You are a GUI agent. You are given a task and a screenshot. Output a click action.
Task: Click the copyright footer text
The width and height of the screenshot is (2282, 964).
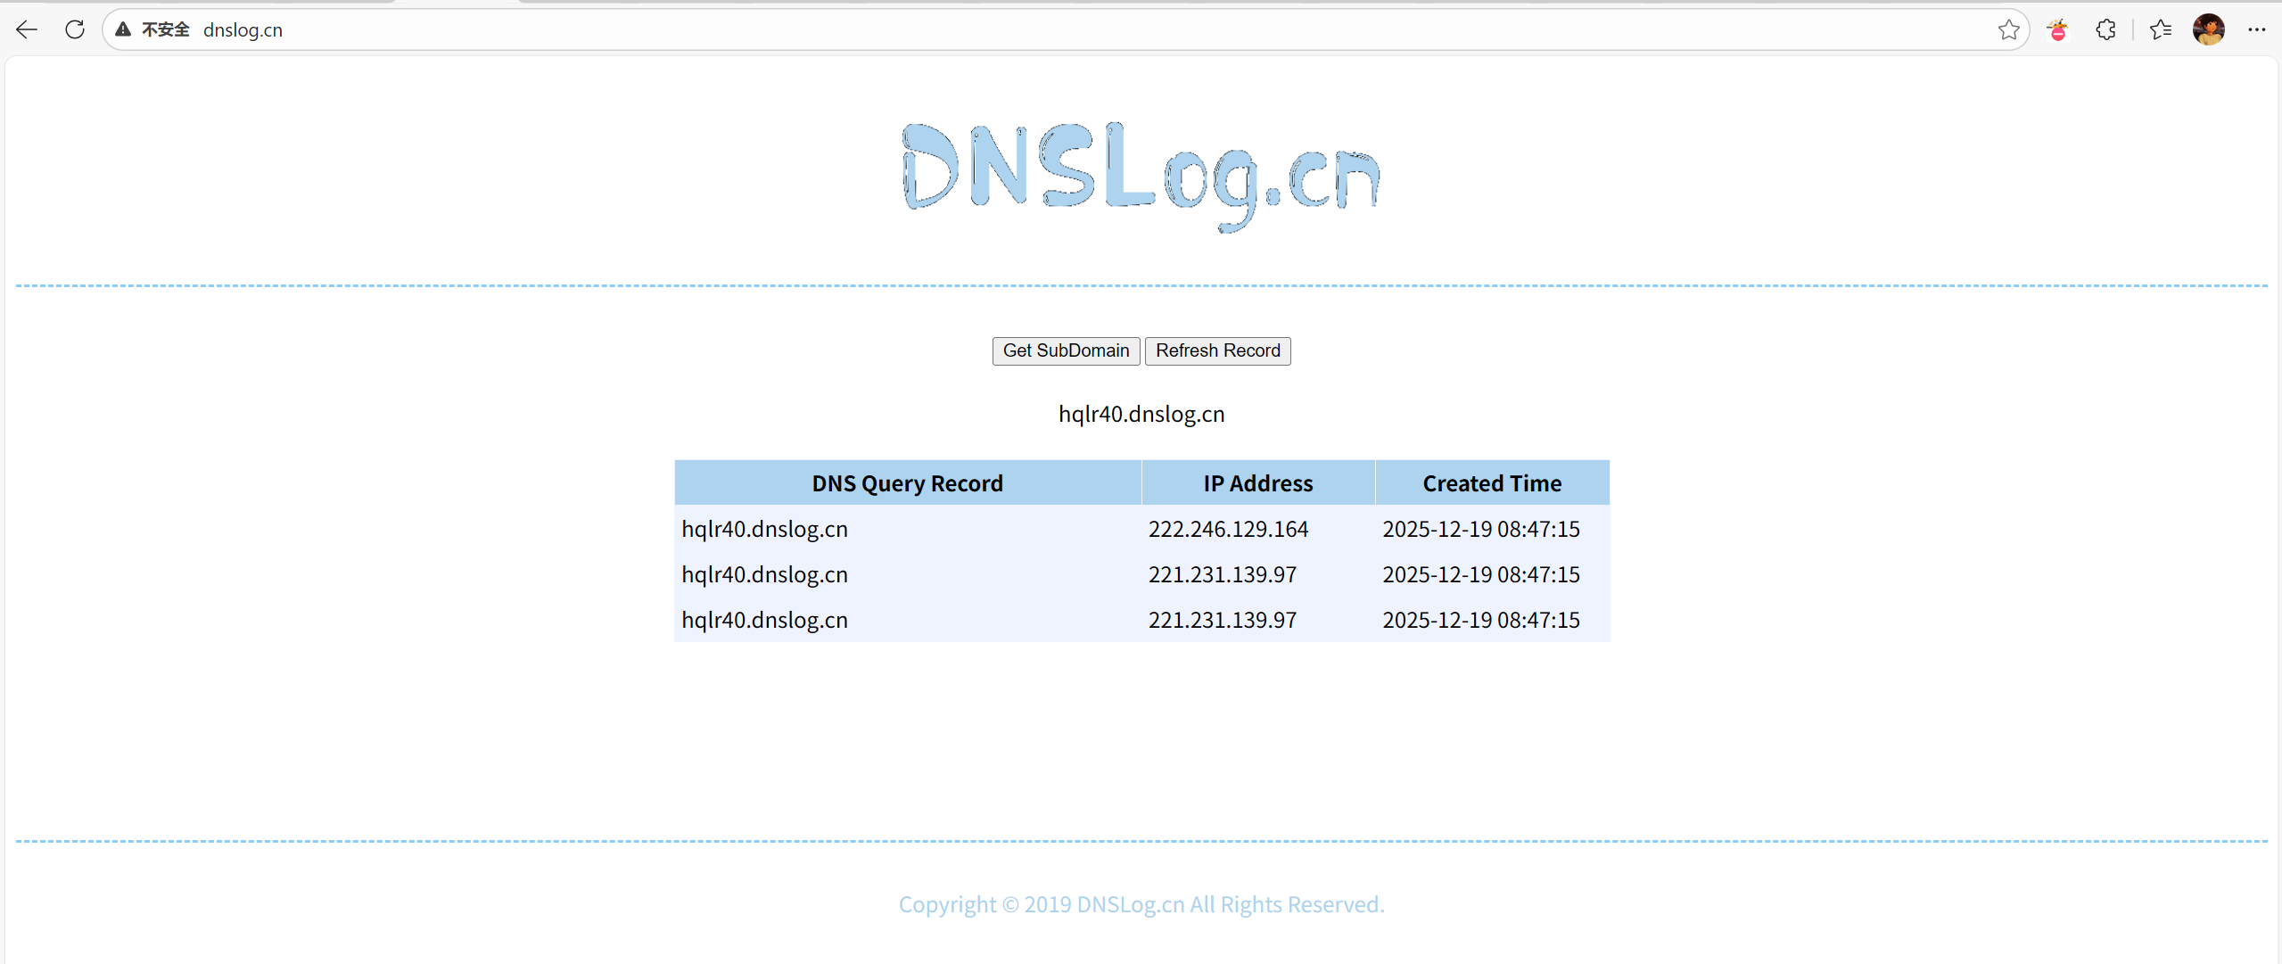[1141, 904]
